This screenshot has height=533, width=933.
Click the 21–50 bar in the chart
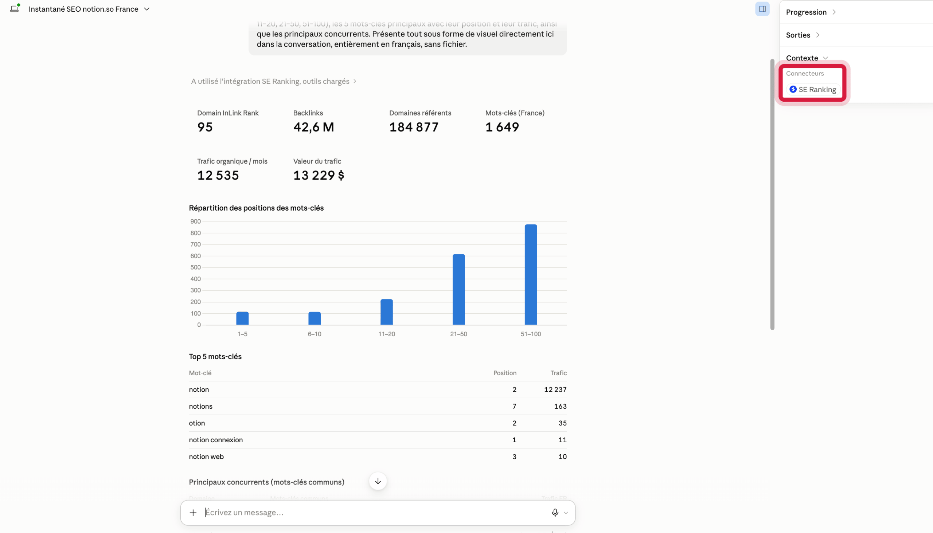coord(458,289)
